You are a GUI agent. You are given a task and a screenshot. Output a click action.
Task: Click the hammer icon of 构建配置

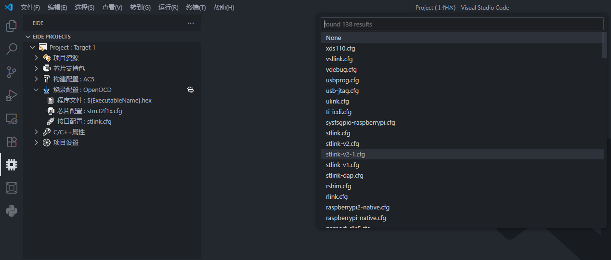47,79
